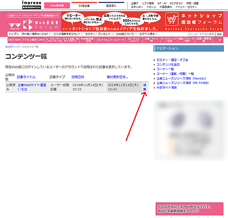Open the ○○の情報を知りたい! dropdown menu
The image size is (228, 218).
68,34
